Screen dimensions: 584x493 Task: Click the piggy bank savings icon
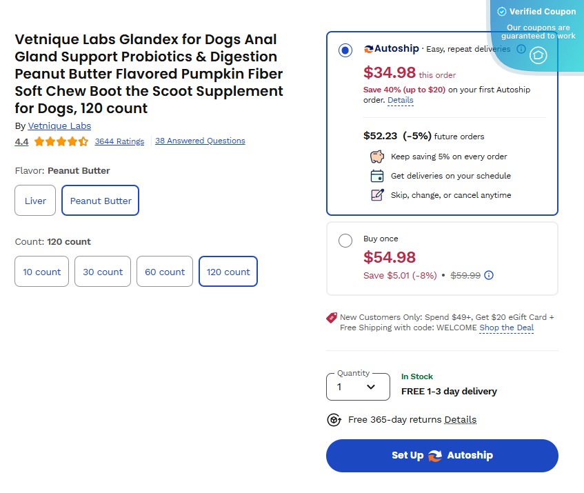[377, 157]
